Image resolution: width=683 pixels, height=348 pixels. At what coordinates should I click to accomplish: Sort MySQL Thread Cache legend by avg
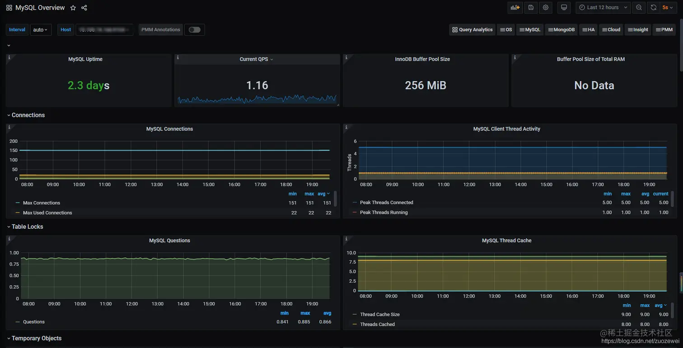(660, 306)
